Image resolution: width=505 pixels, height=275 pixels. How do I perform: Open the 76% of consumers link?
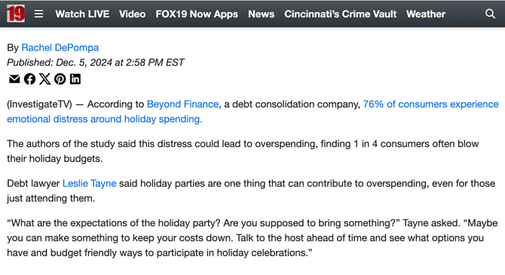coord(431,104)
